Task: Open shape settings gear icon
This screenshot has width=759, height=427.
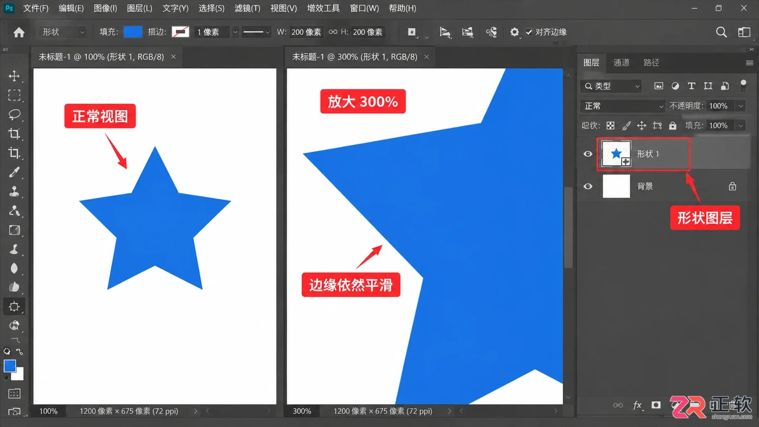Action: [514, 32]
